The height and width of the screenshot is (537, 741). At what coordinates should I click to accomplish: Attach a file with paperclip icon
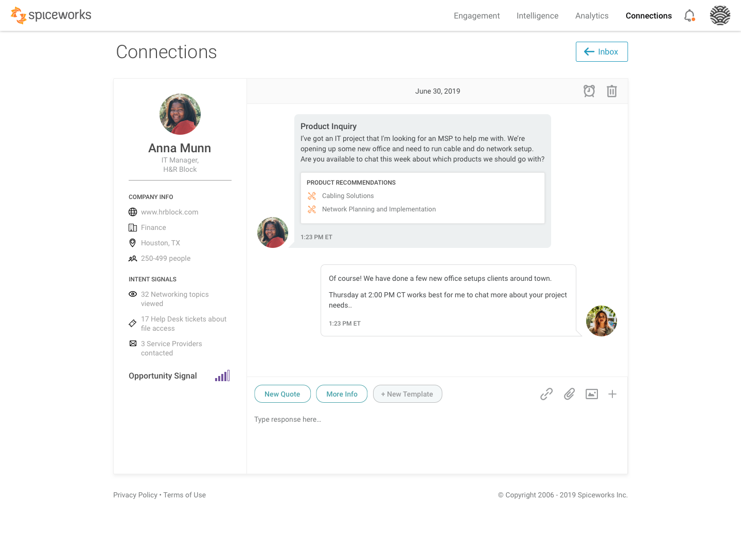coord(569,394)
